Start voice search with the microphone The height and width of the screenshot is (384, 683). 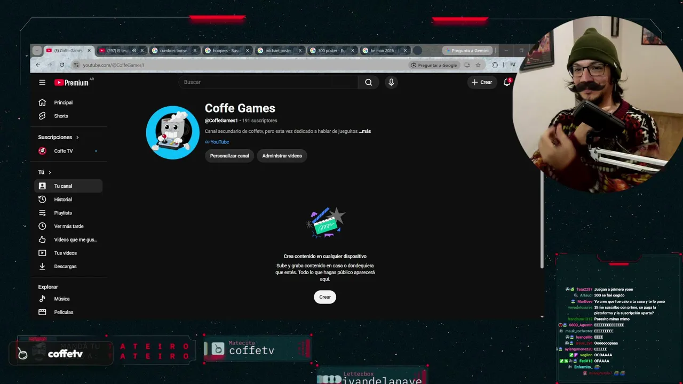(391, 82)
